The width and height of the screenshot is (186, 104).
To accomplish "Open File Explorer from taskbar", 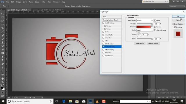I will [x=70, y=101].
